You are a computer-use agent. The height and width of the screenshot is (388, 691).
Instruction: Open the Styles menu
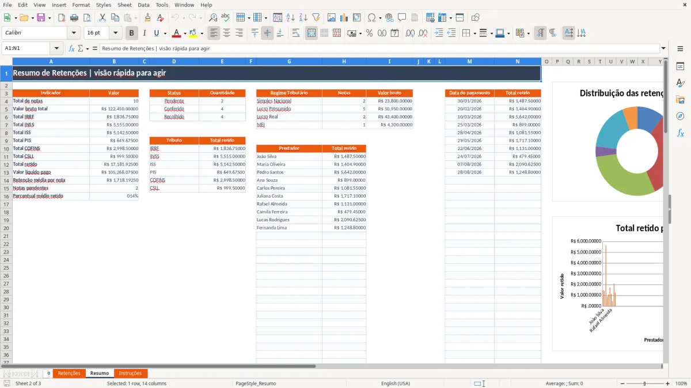coord(104,5)
